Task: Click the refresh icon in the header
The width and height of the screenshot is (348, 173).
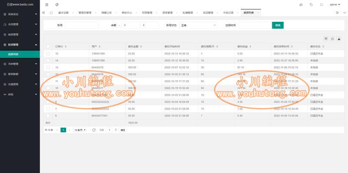Action: point(57,5)
